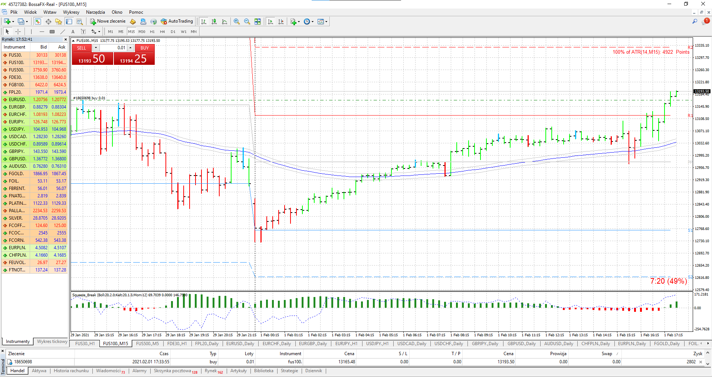The height and width of the screenshot is (377, 712).
Task: Open the Narzędzia menu
Action: click(96, 12)
